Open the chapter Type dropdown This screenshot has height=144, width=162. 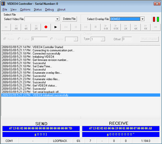tap(103, 39)
